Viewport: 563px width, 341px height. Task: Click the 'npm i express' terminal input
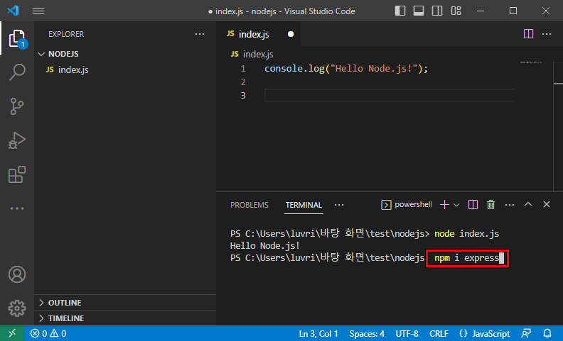[467, 258]
